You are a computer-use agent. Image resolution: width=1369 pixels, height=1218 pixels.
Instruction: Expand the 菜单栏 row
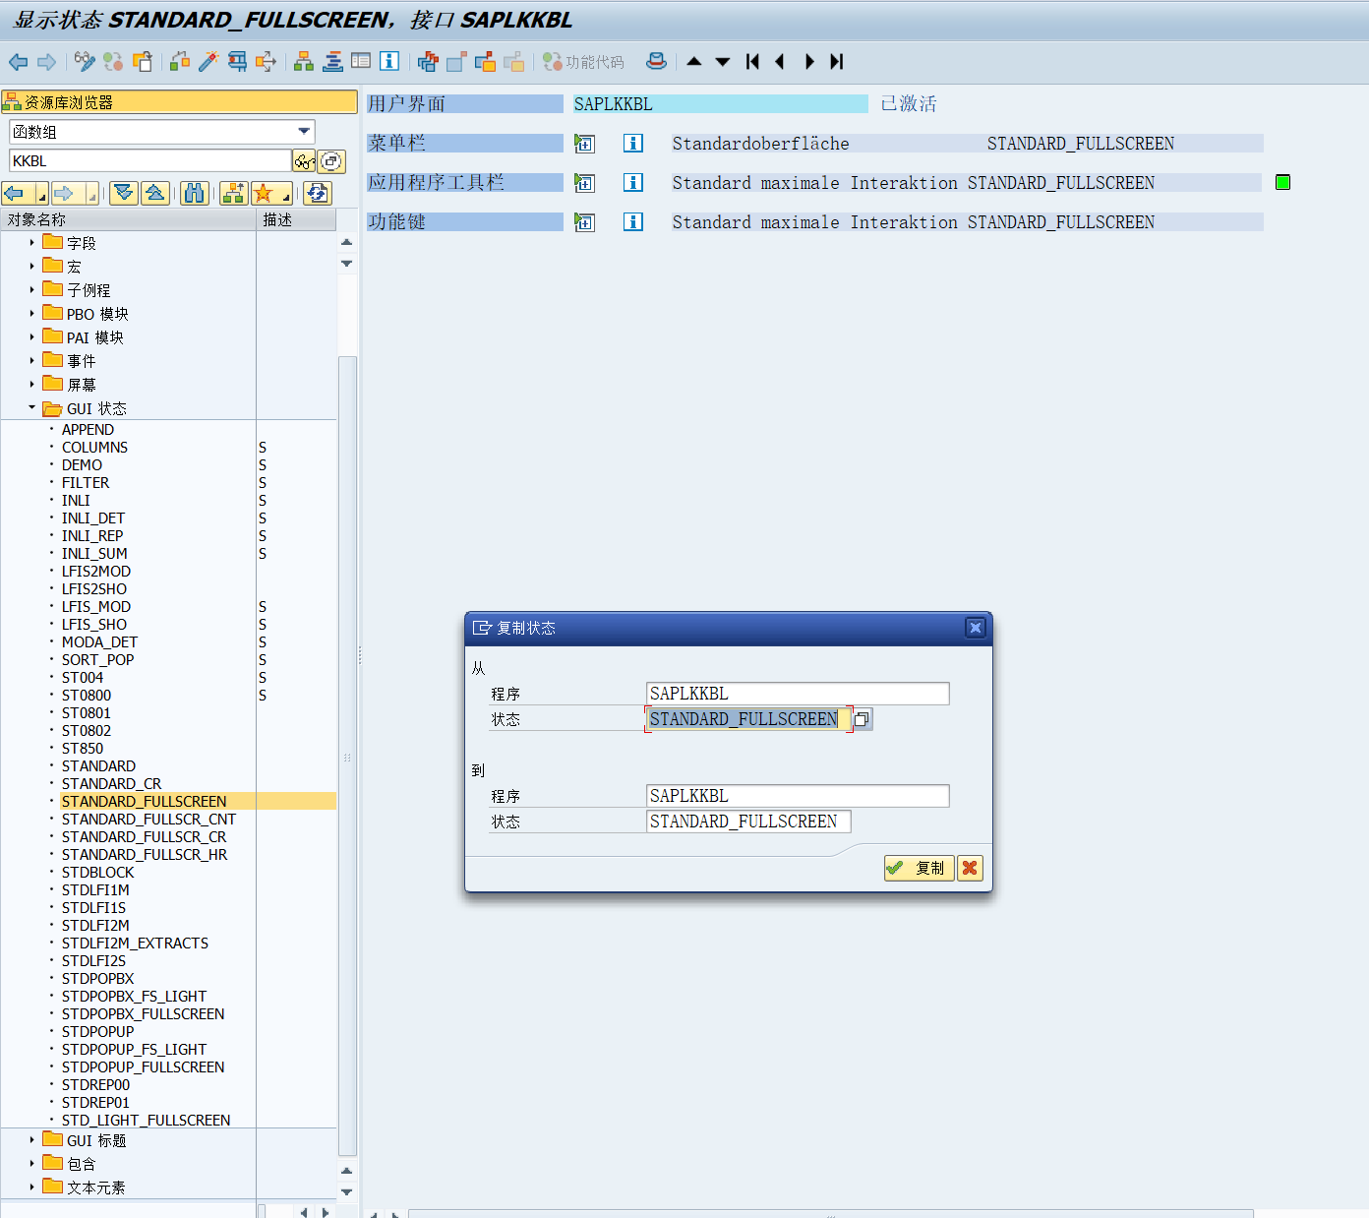(x=585, y=144)
